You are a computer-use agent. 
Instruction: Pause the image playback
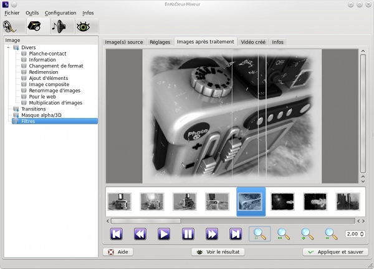point(188,234)
